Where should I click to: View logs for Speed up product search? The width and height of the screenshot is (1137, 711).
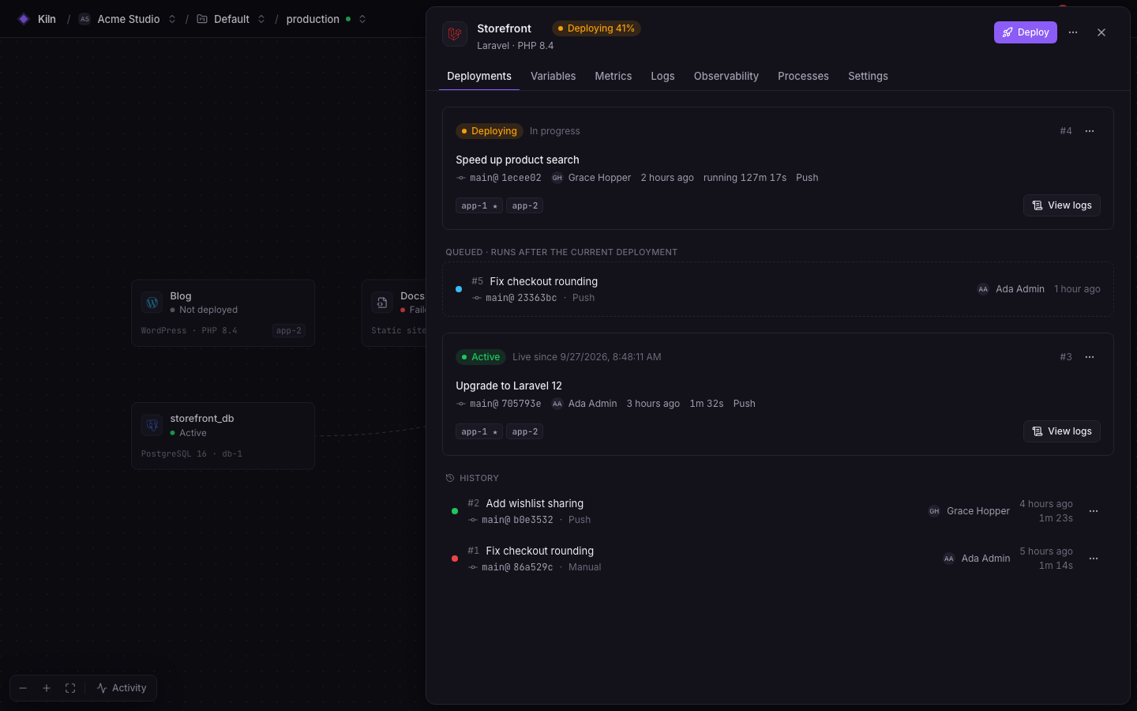[x=1062, y=205]
